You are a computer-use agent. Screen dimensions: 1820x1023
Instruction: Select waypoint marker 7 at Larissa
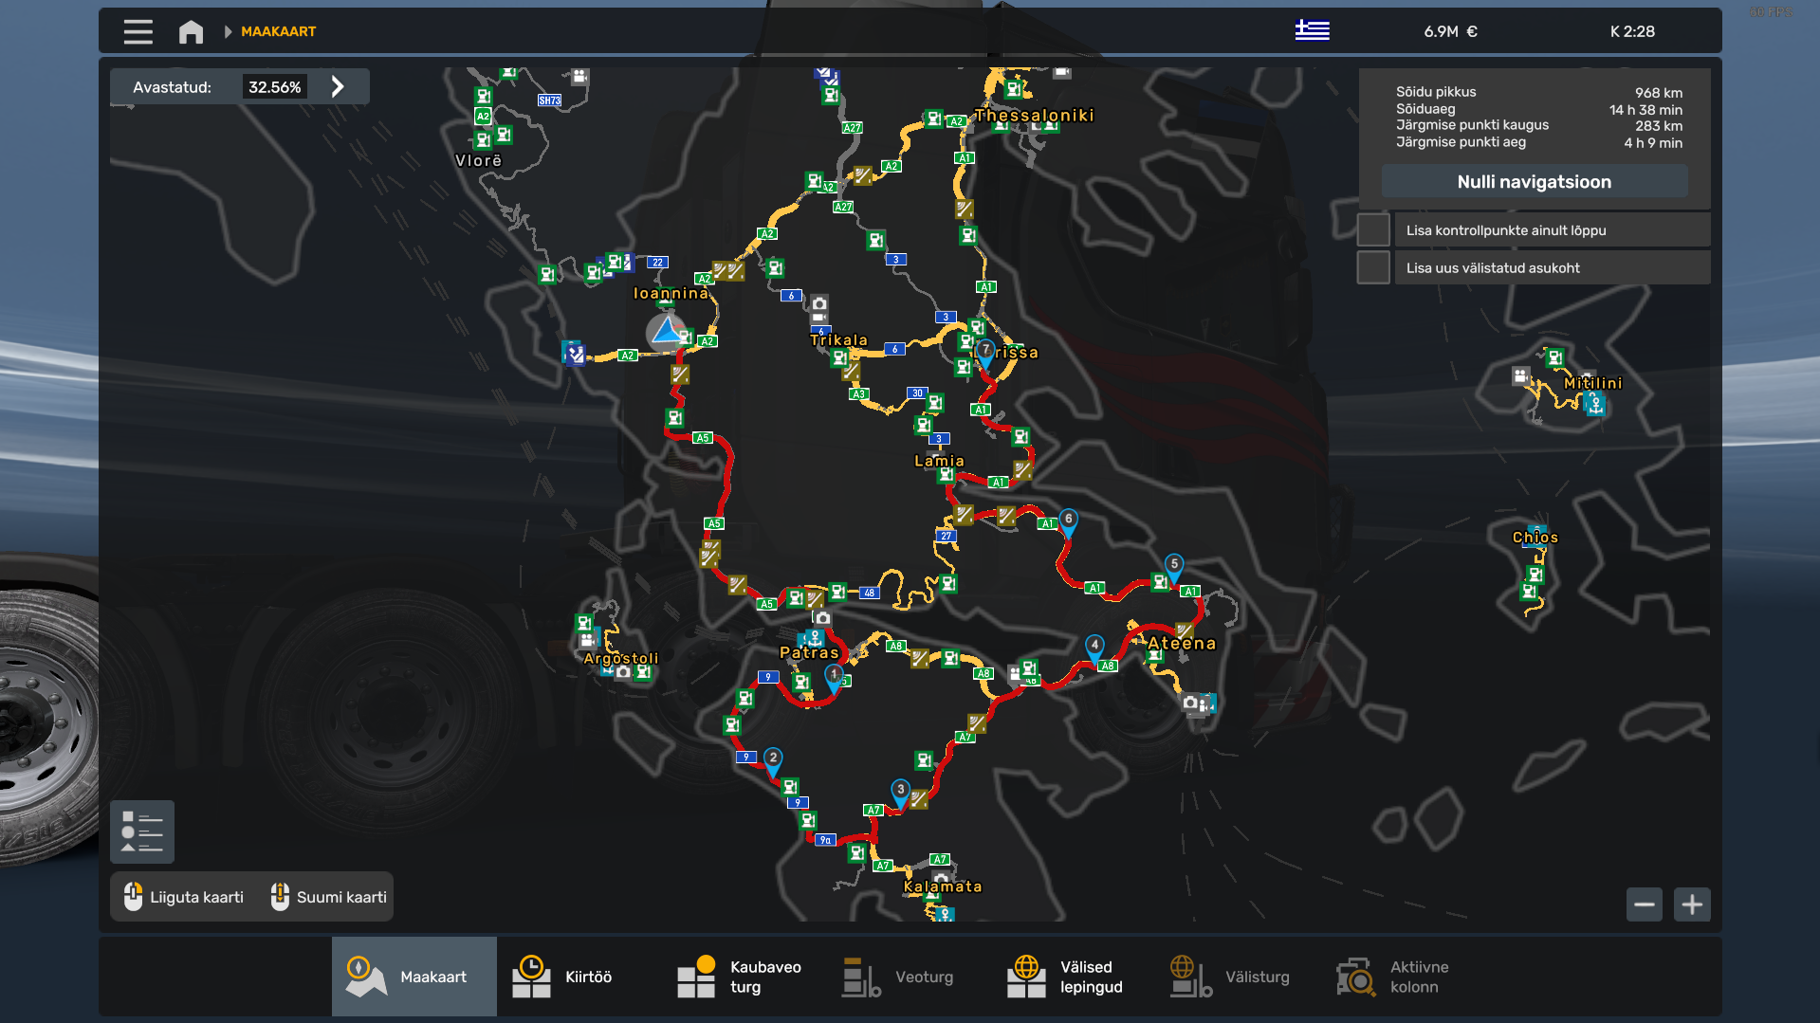pos(986,353)
